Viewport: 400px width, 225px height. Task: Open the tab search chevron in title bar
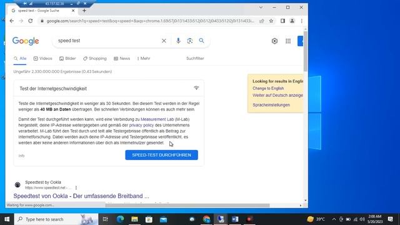click(x=261, y=7)
